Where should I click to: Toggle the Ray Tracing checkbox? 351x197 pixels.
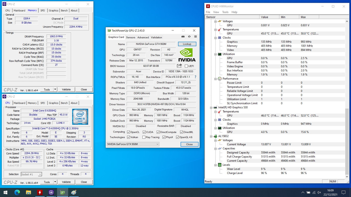coord(144,137)
